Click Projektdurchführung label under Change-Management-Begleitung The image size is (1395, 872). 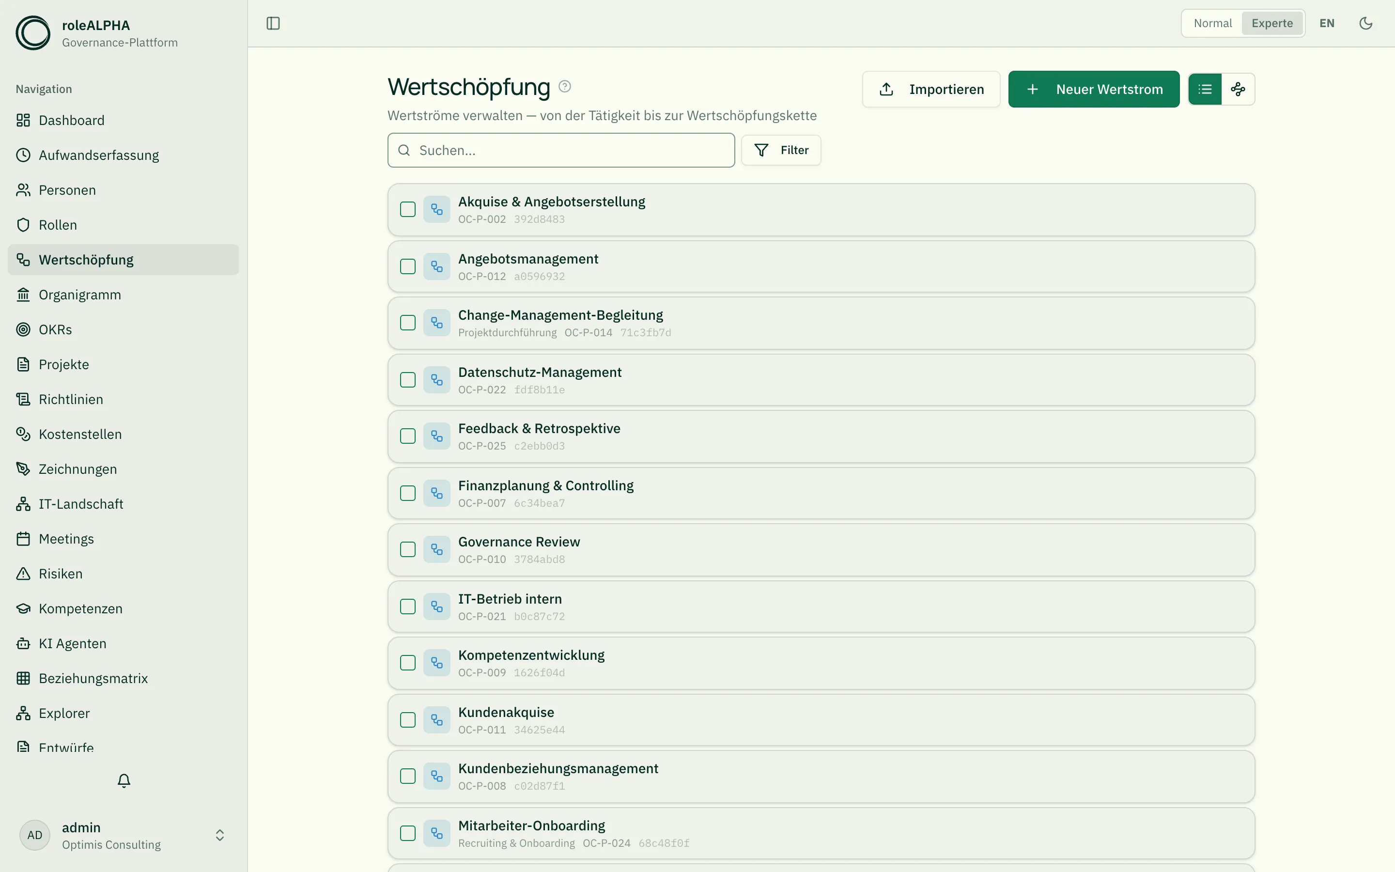(507, 333)
